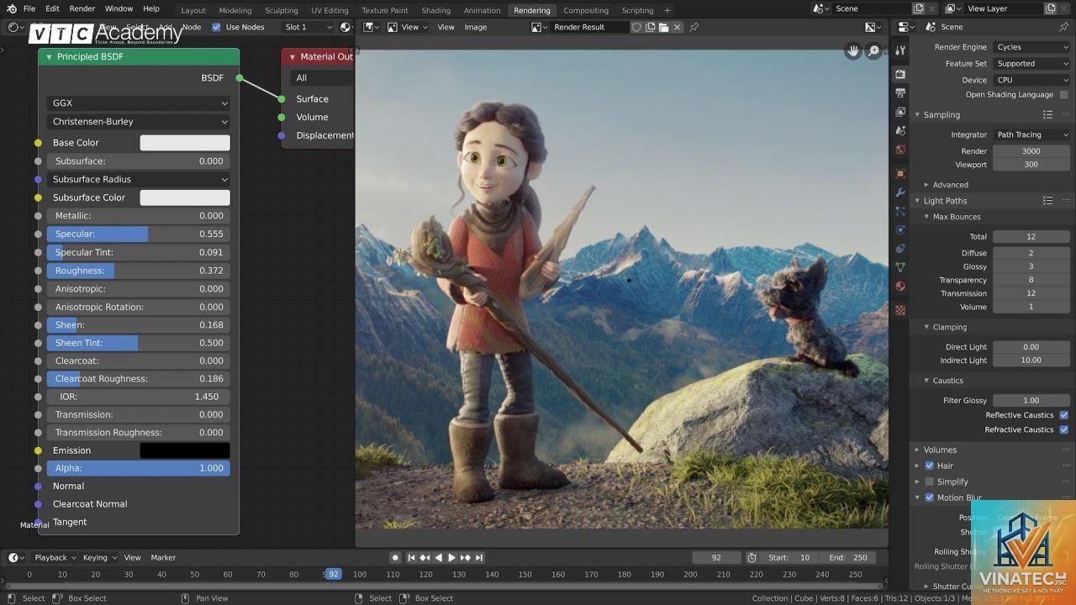Open the Render properties tab
This screenshot has width=1076, height=605.
coord(900,74)
